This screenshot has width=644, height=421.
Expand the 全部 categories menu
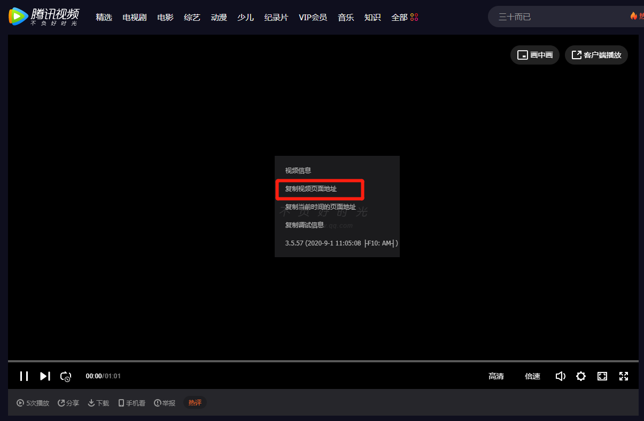coord(405,18)
